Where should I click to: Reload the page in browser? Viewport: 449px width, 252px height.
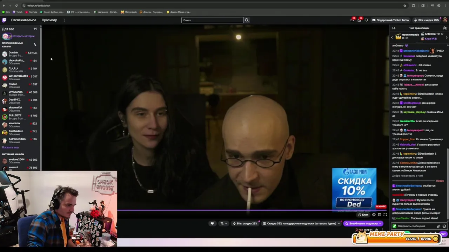(x=16, y=6)
